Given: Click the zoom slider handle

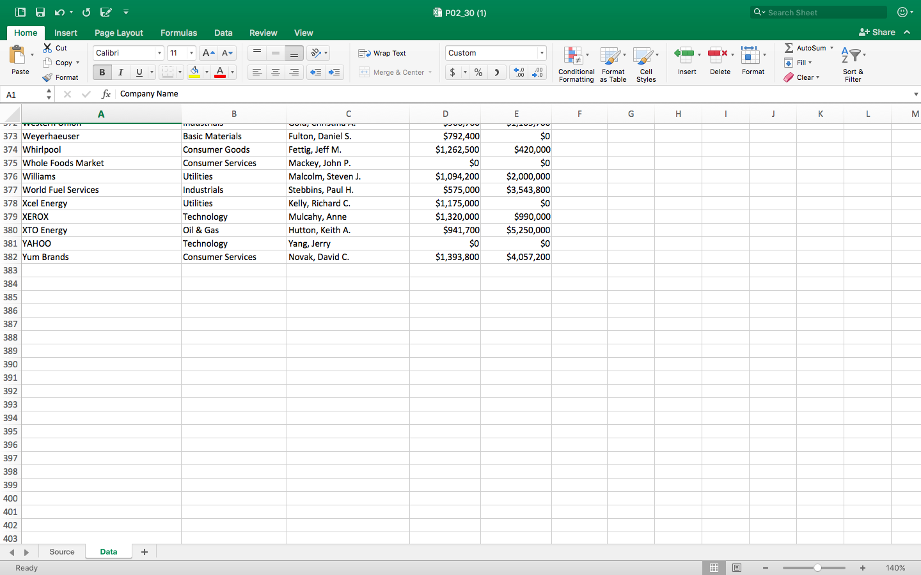Looking at the screenshot, I should point(817,568).
